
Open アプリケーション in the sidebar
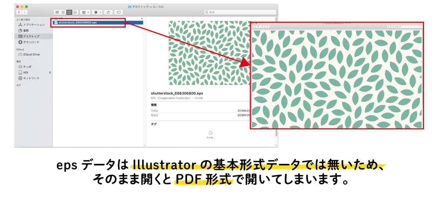coord(34,25)
